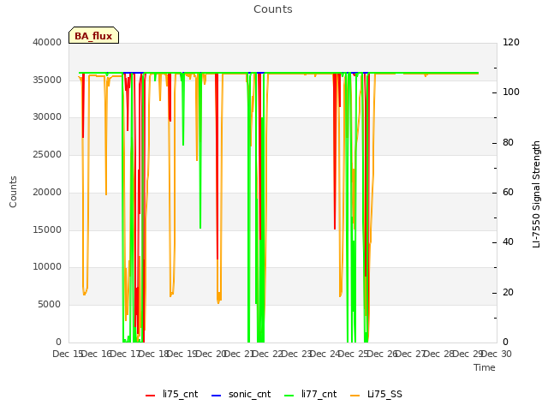
Task: Click the 'LI-7550 Signal Strength' axis label
Action: 536,194
